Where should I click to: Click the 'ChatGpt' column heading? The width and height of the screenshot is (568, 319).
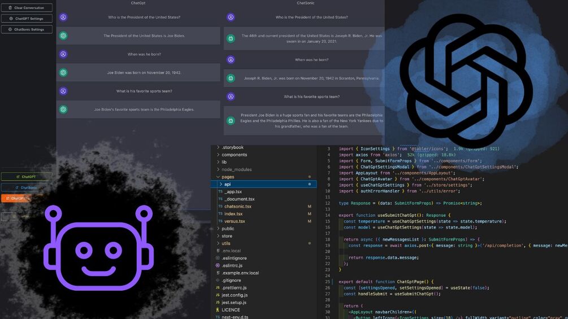tap(138, 3)
